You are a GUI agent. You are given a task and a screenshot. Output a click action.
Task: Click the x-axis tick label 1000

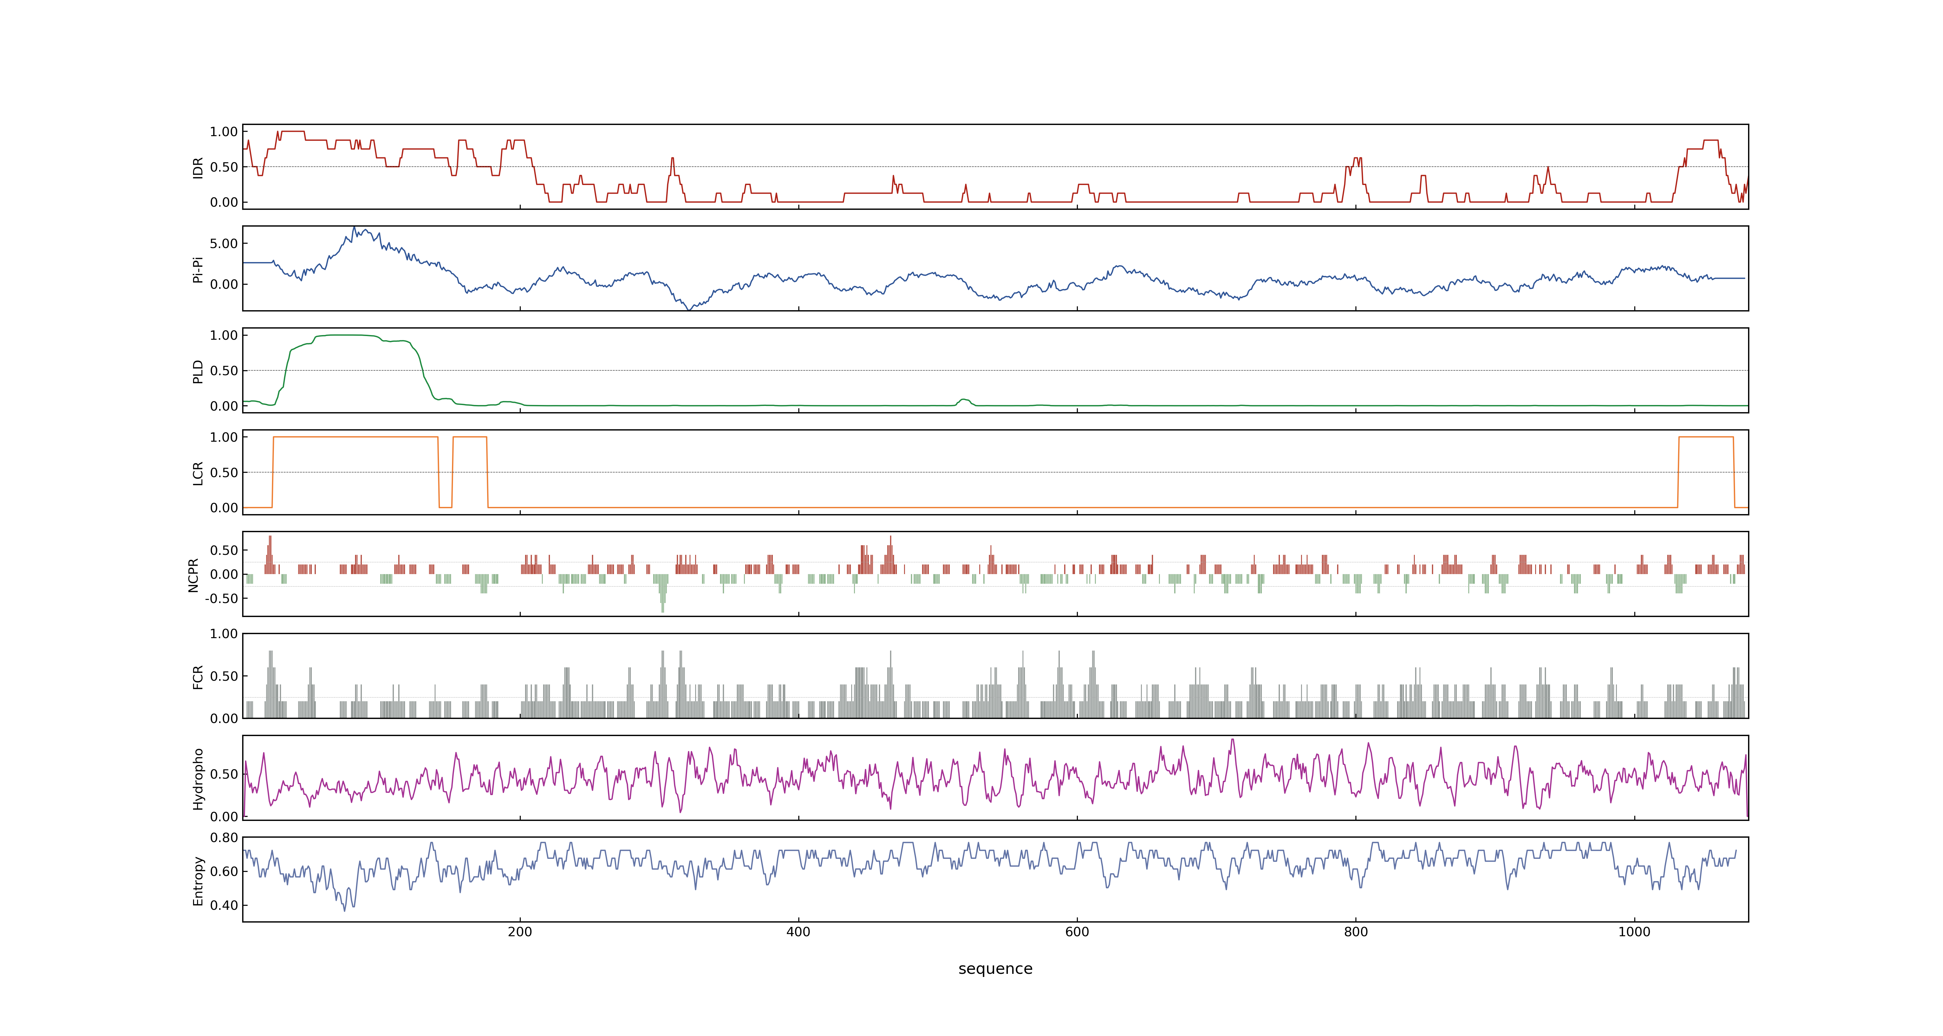[x=1635, y=932]
